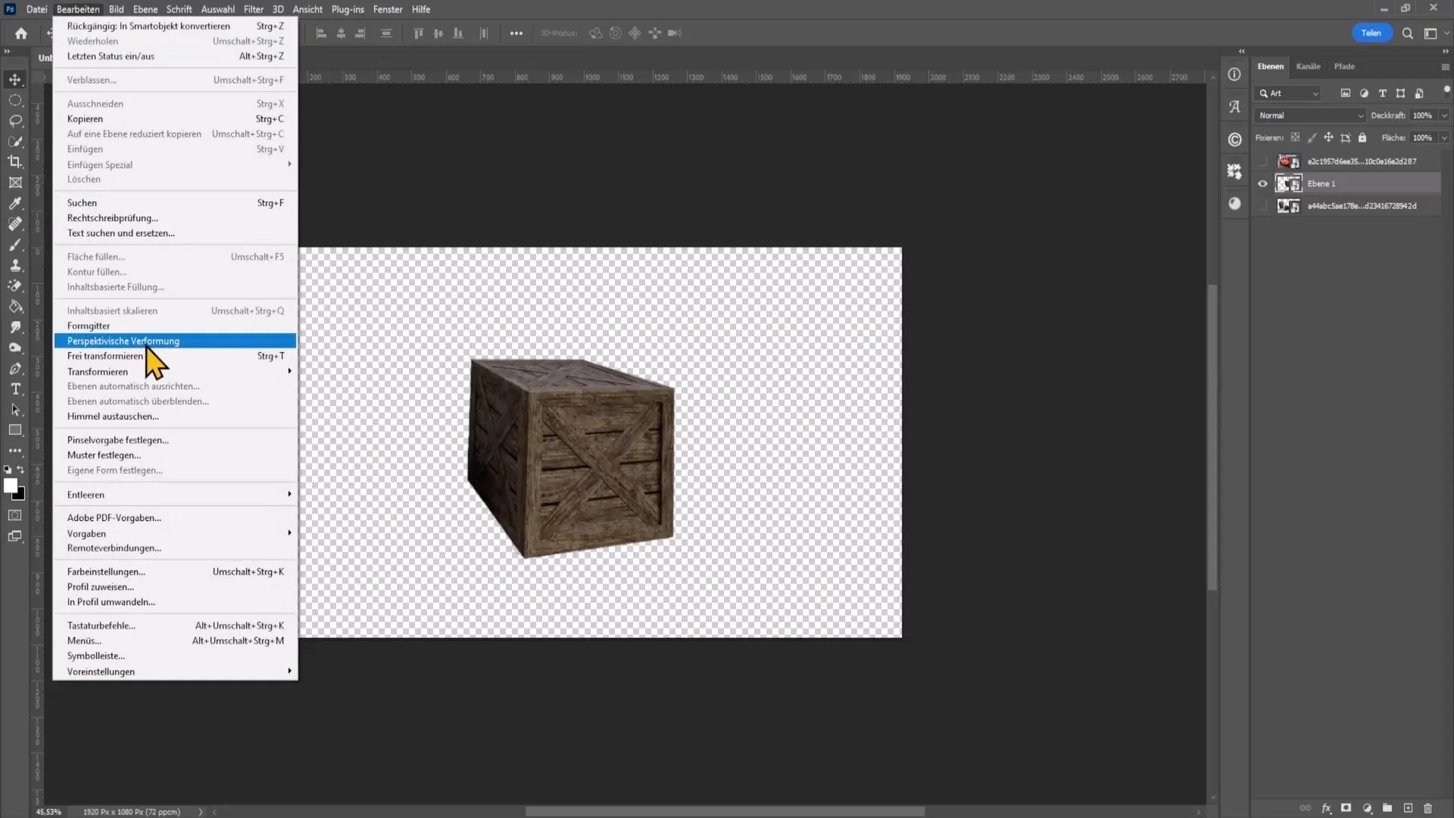The height and width of the screenshot is (818, 1454).
Task: Click the Home icon in options bar
Action: 21,33
